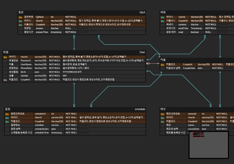Click the cyan key icon beside CoupleId in Q&A table
Screen dimensions: 234x164
click(x=20, y=25)
